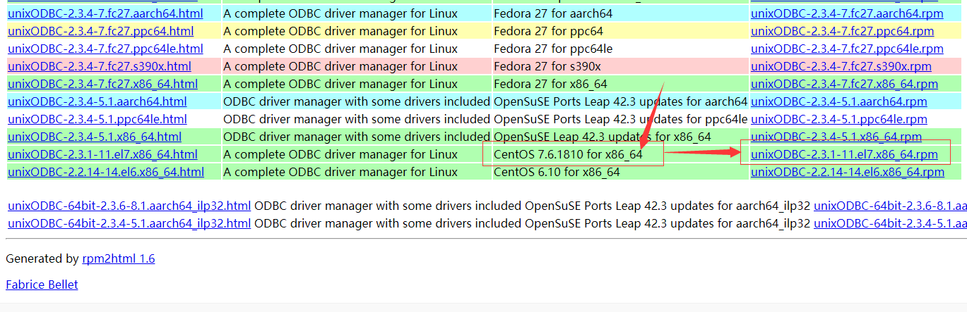Select the 'CentOS 7.6.1810 for x86_64' cell
This screenshot has width=967, height=312.
pyautogui.click(x=620, y=154)
